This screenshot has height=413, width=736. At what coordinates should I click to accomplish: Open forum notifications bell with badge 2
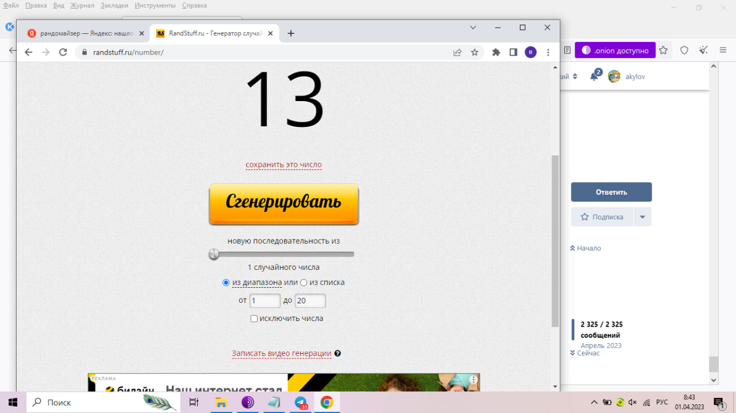[x=595, y=76]
